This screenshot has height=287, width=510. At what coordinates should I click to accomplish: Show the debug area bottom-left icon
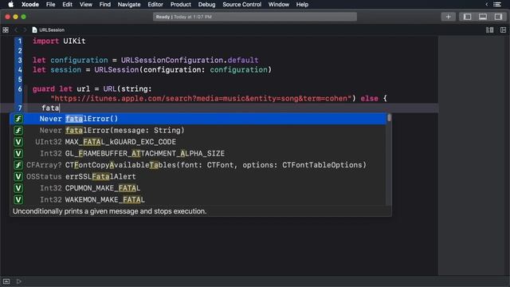[6, 281]
